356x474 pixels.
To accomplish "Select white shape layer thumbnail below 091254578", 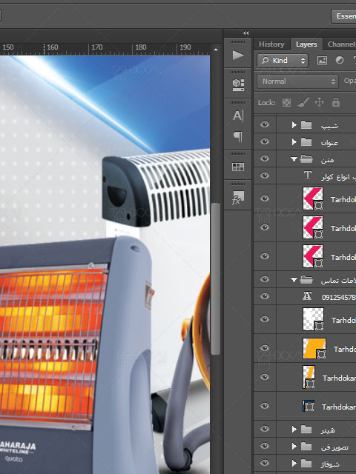I will point(313,319).
